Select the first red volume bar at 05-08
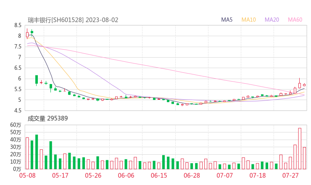The height and width of the screenshot is (185, 311). point(27,153)
